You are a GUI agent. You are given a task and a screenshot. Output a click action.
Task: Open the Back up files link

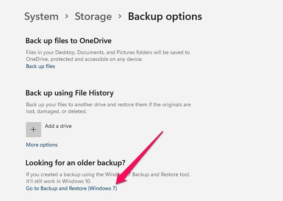[x=40, y=66]
